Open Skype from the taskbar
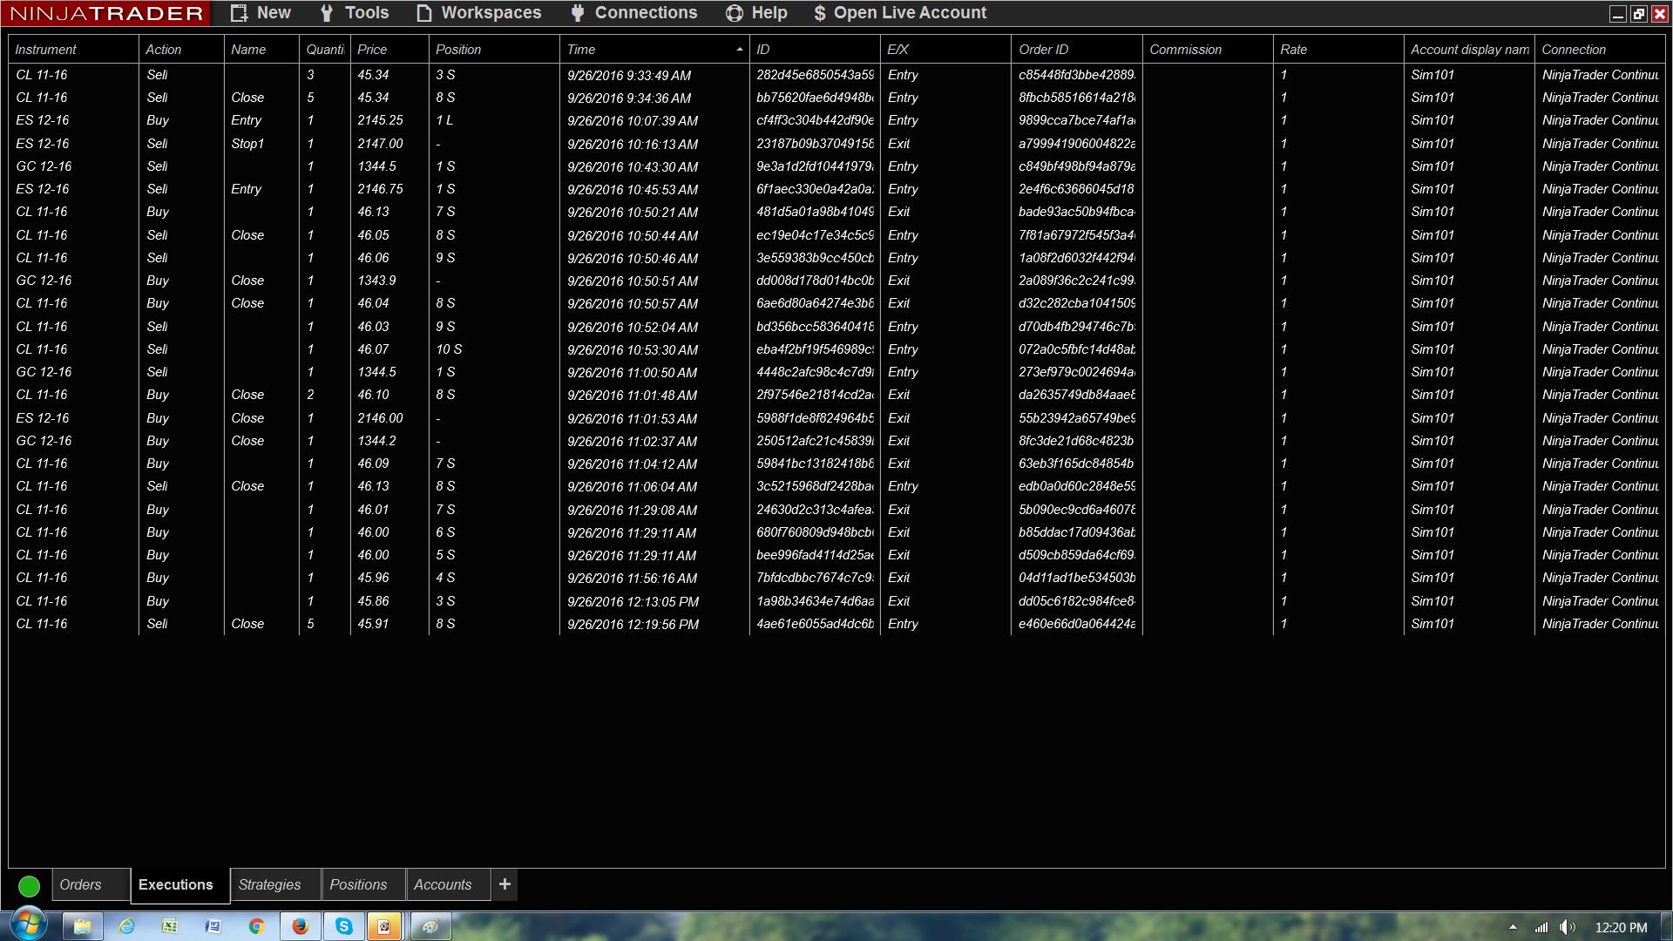Viewport: 1673px width, 941px height. [x=344, y=926]
